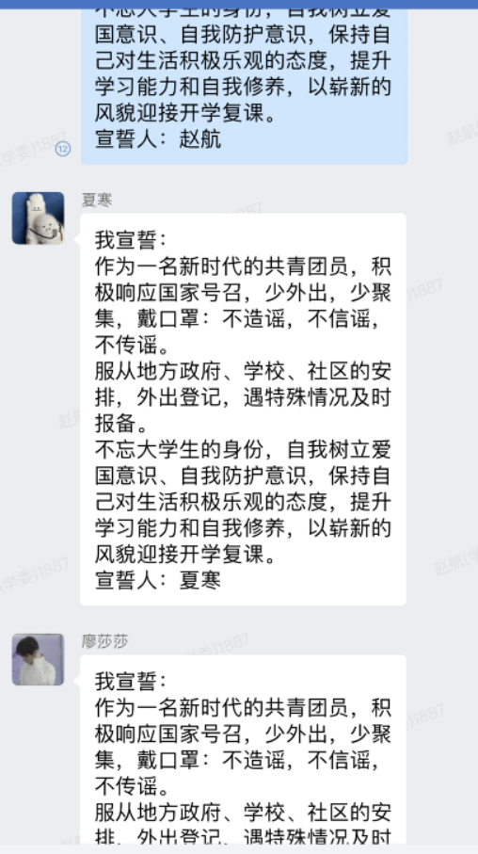
Task: Click 风貌迎接开学复课 in the blue bubble
Action: [186, 112]
